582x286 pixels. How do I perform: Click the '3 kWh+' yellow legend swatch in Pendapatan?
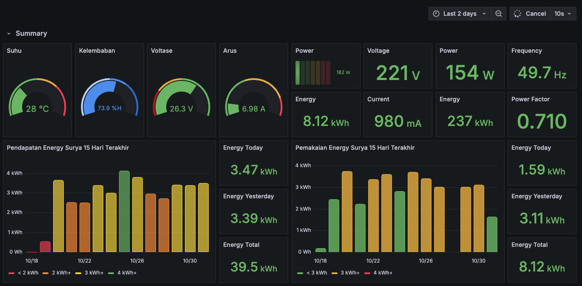tap(78, 273)
